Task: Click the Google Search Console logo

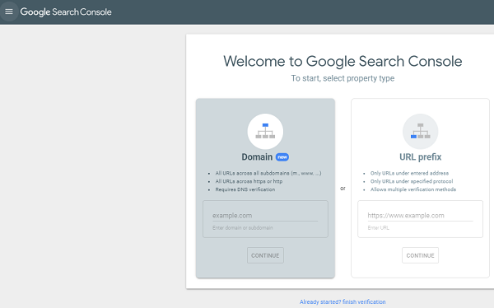Action: click(66, 12)
